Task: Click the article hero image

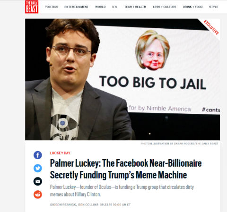Action: (x=122, y=79)
